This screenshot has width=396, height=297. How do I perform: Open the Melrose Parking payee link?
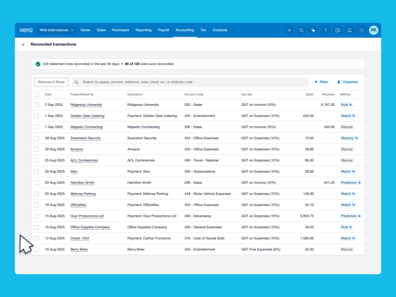(x=83, y=194)
